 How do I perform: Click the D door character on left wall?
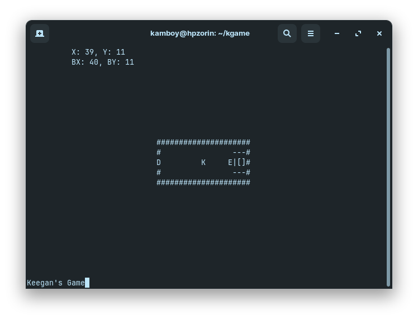tap(159, 163)
